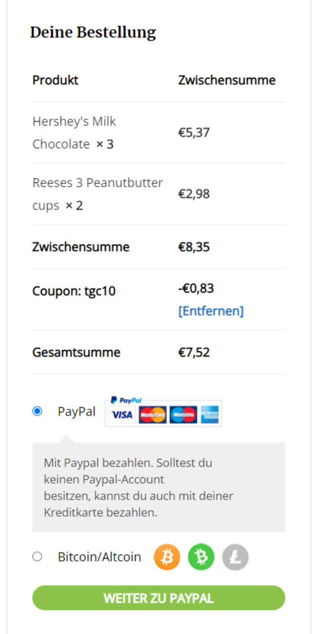
Task: Click the Gesamtsumme amount €7,52
Action: point(194,352)
